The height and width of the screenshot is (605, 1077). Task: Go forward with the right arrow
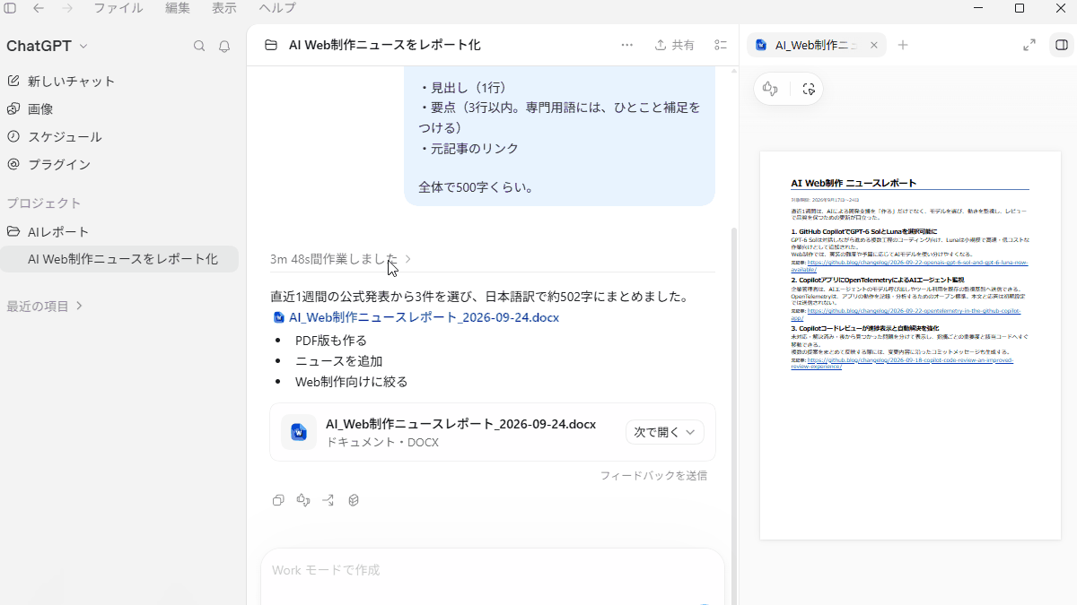(x=67, y=8)
